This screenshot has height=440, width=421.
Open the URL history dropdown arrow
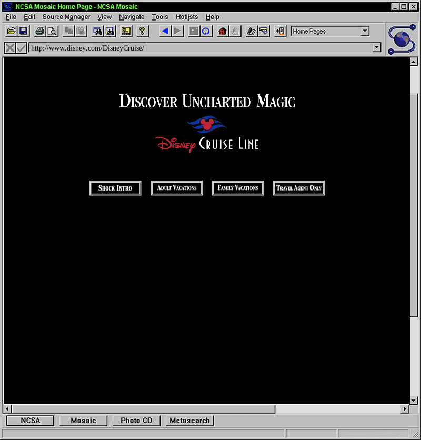[x=376, y=48]
